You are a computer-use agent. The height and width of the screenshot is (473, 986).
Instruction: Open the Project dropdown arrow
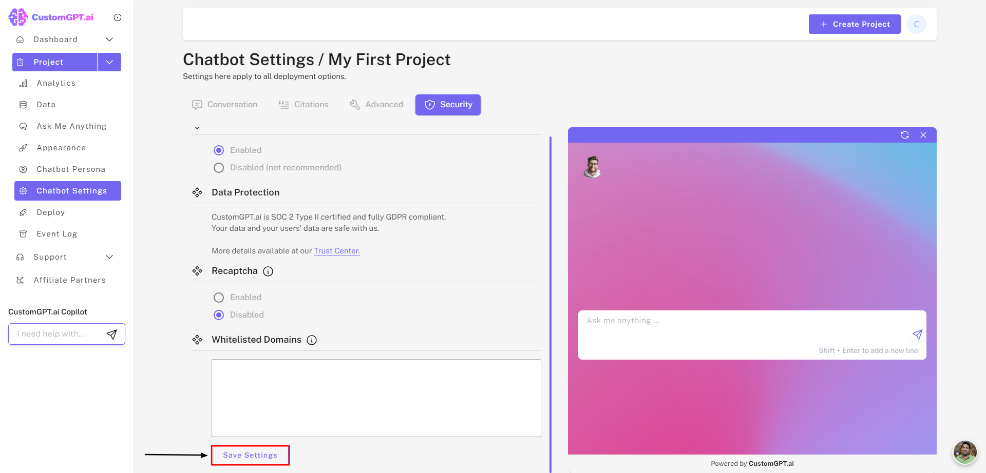coord(109,62)
